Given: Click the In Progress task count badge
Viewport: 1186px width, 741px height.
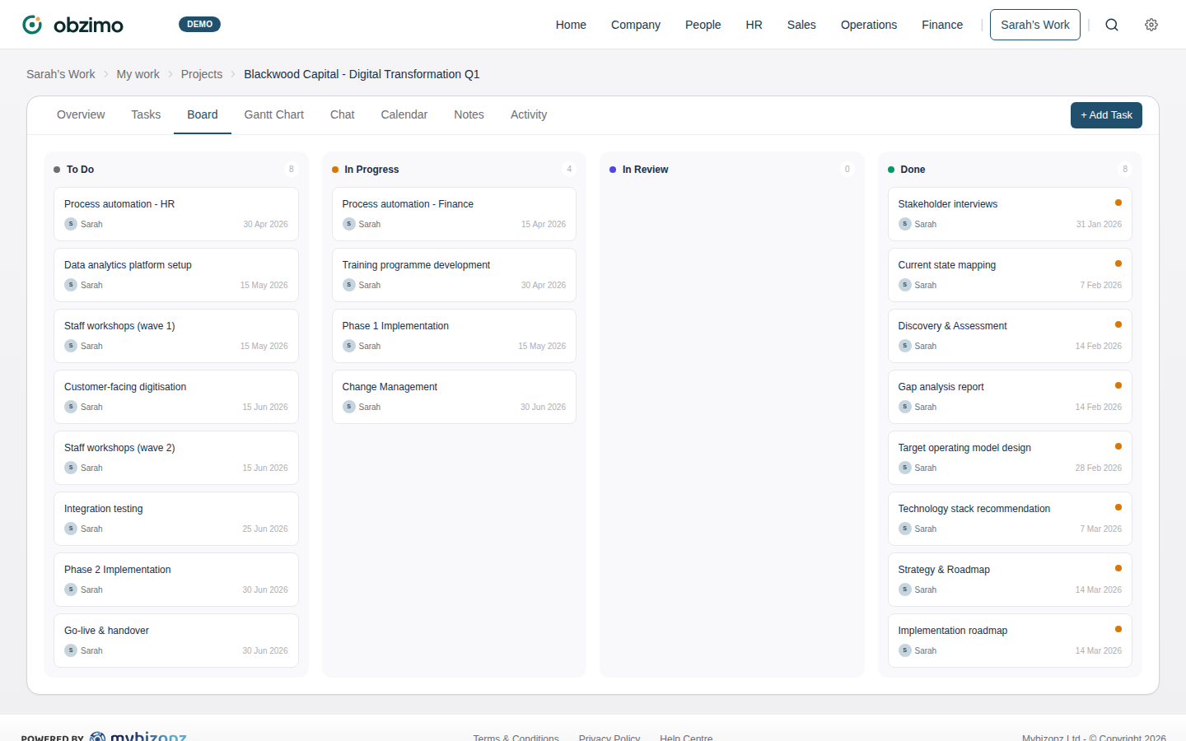Looking at the screenshot, I should 569,170.
